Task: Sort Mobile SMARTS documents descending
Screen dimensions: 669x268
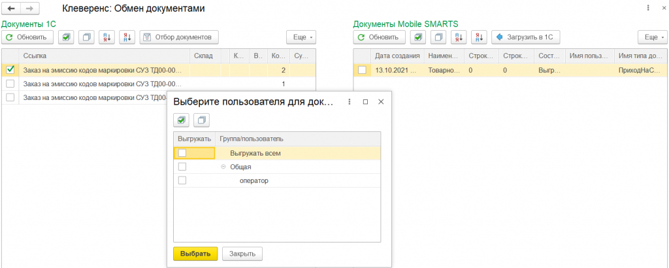Action: coord(479,37)
